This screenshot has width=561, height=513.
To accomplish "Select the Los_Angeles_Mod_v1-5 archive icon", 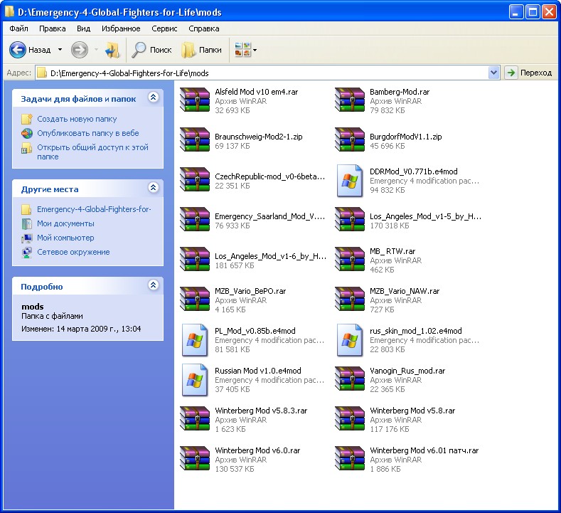I will (350, 219).
